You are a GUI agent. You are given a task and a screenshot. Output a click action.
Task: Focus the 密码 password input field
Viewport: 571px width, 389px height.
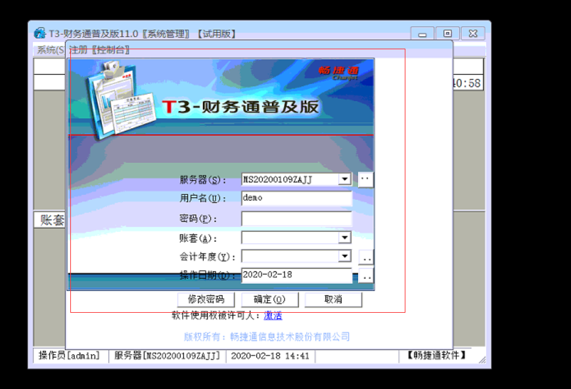[296, 219]
